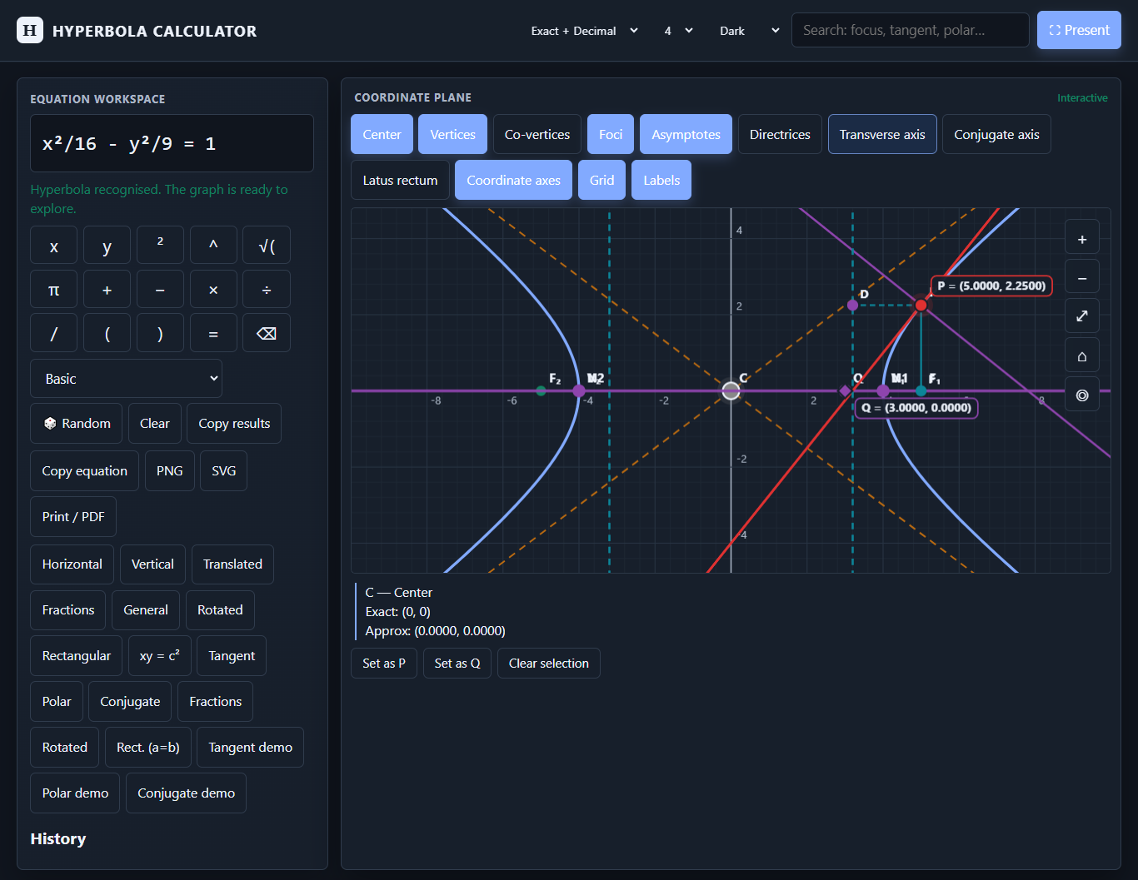Viewport: 1138px width, 880px height.
Task: Choose the Translated preset
Action: (232, 564)
